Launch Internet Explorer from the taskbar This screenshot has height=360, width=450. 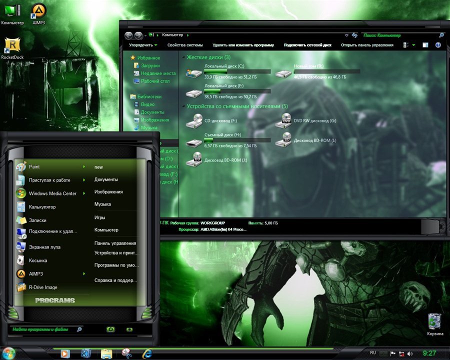tap(147, 353)
